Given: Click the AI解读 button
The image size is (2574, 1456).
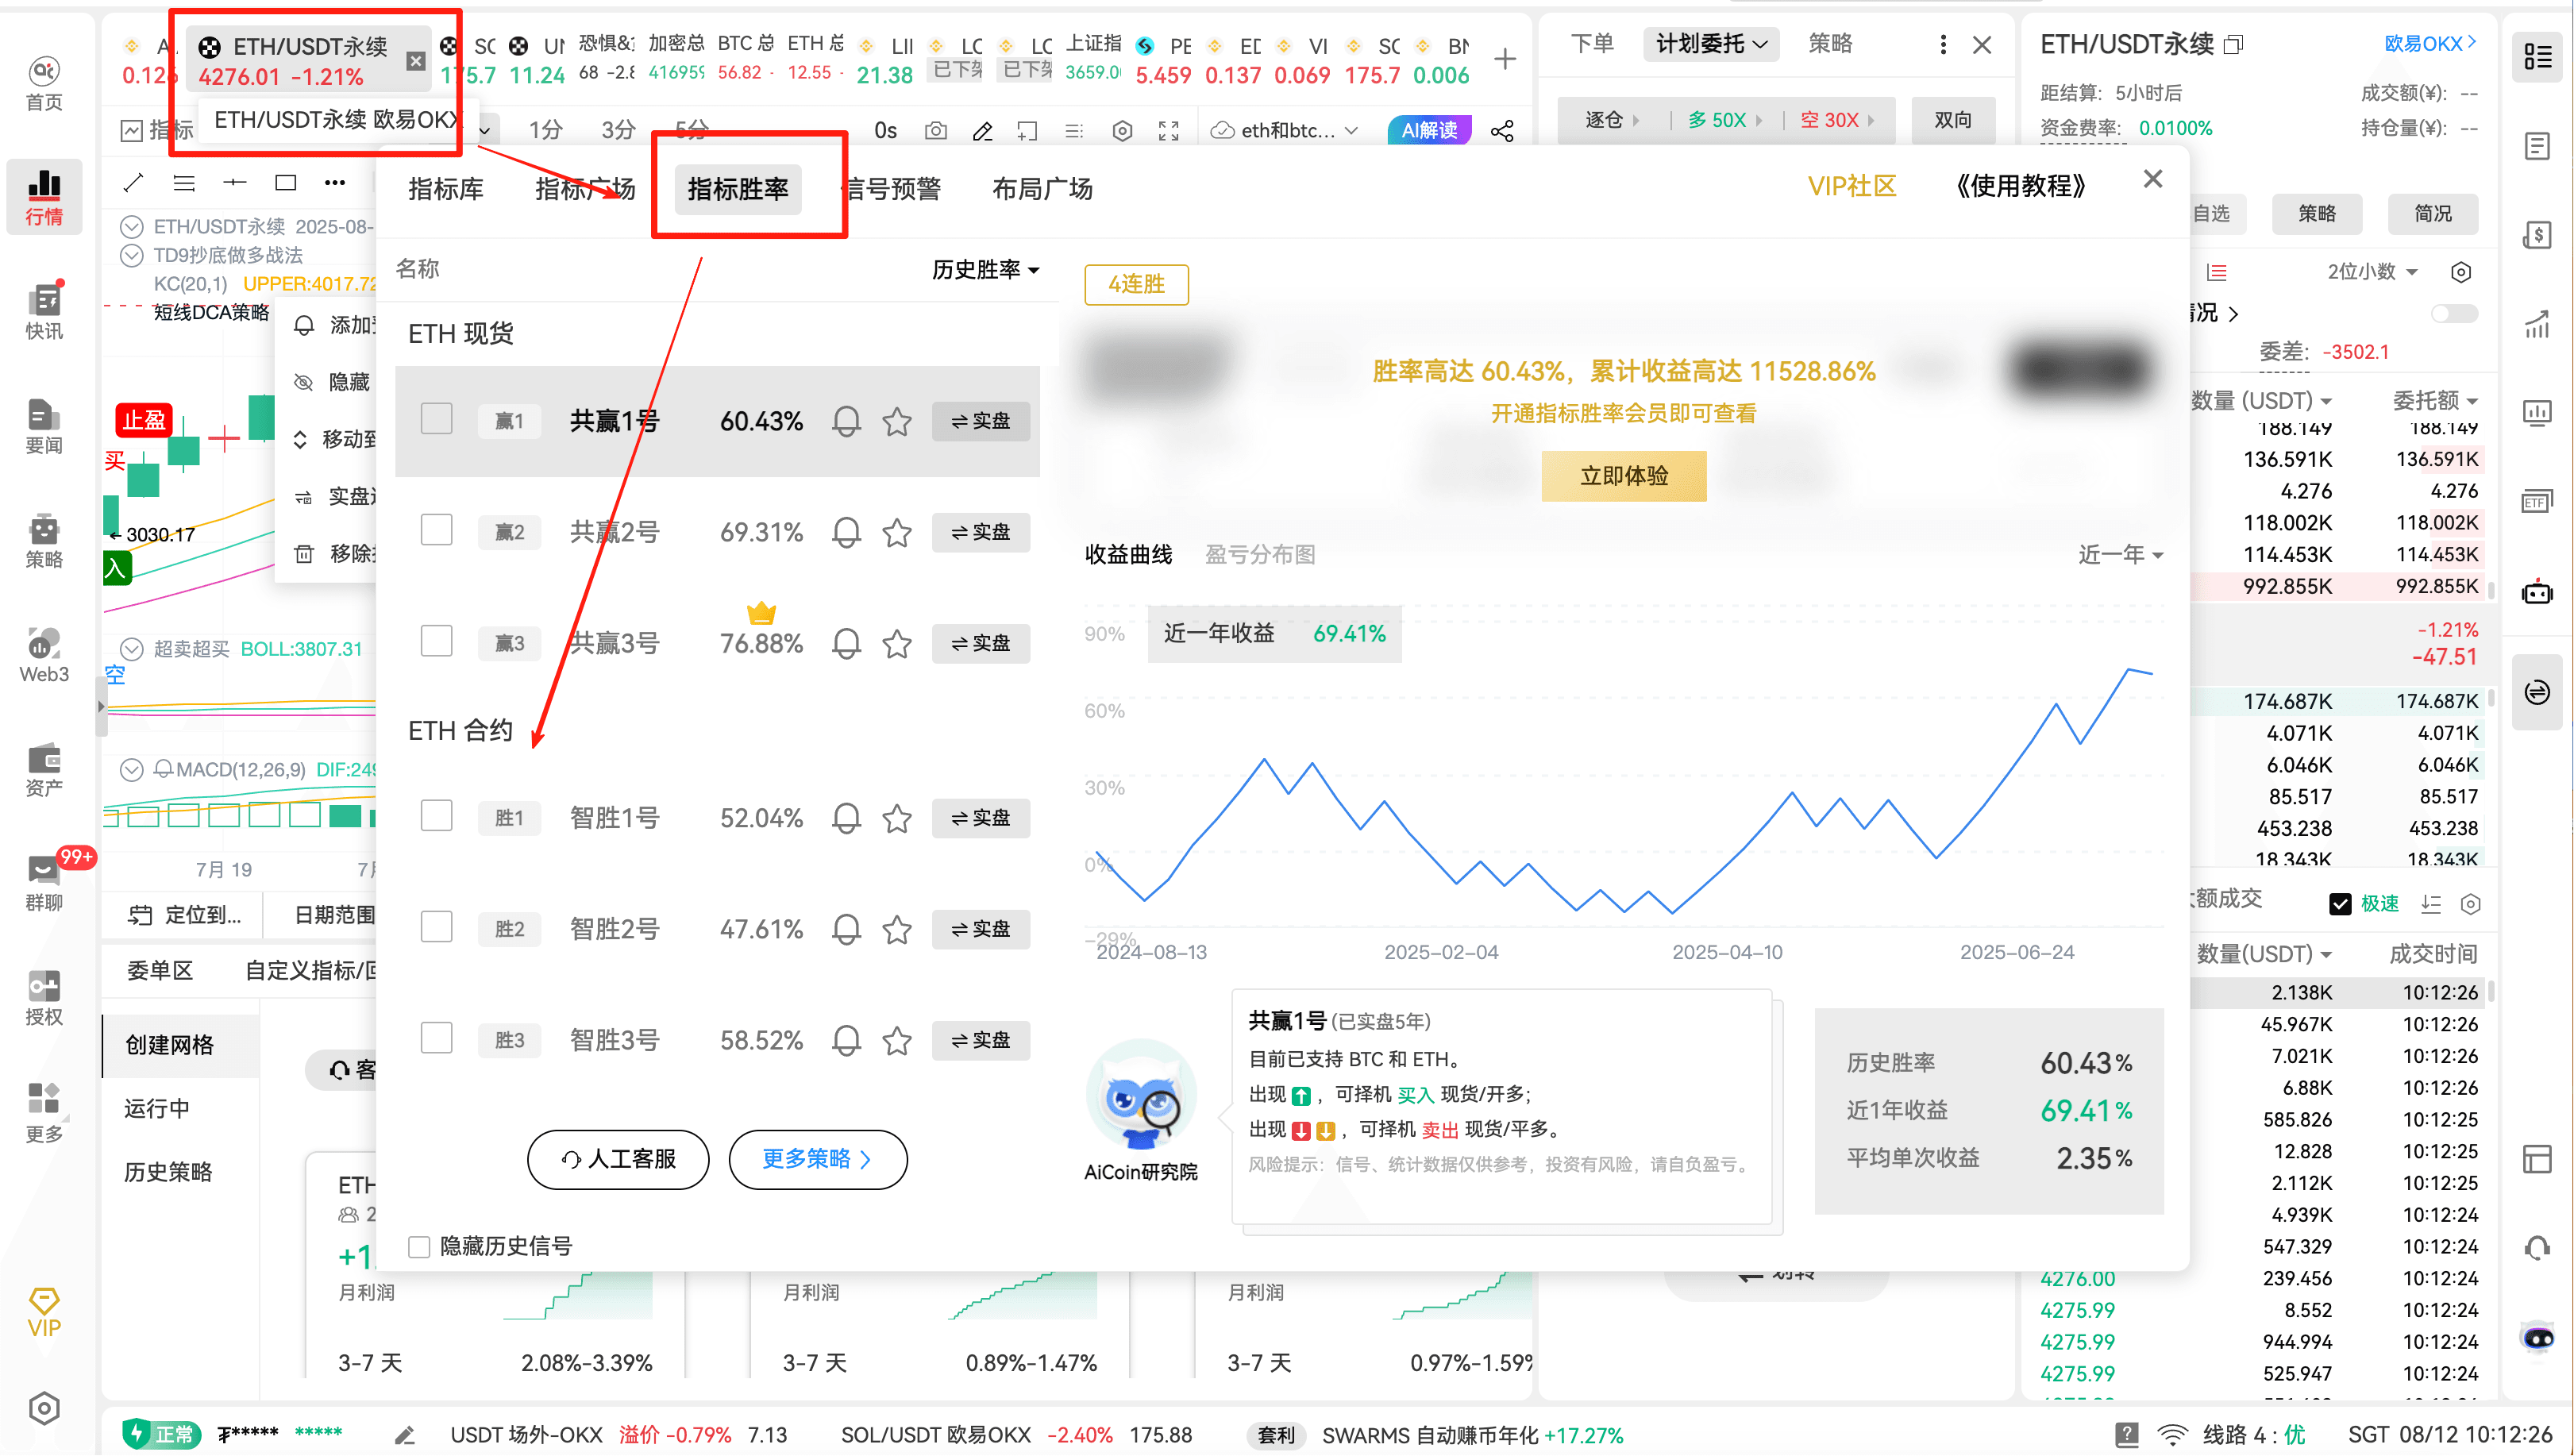Looking at the screenshot, I should (1428, 131).
